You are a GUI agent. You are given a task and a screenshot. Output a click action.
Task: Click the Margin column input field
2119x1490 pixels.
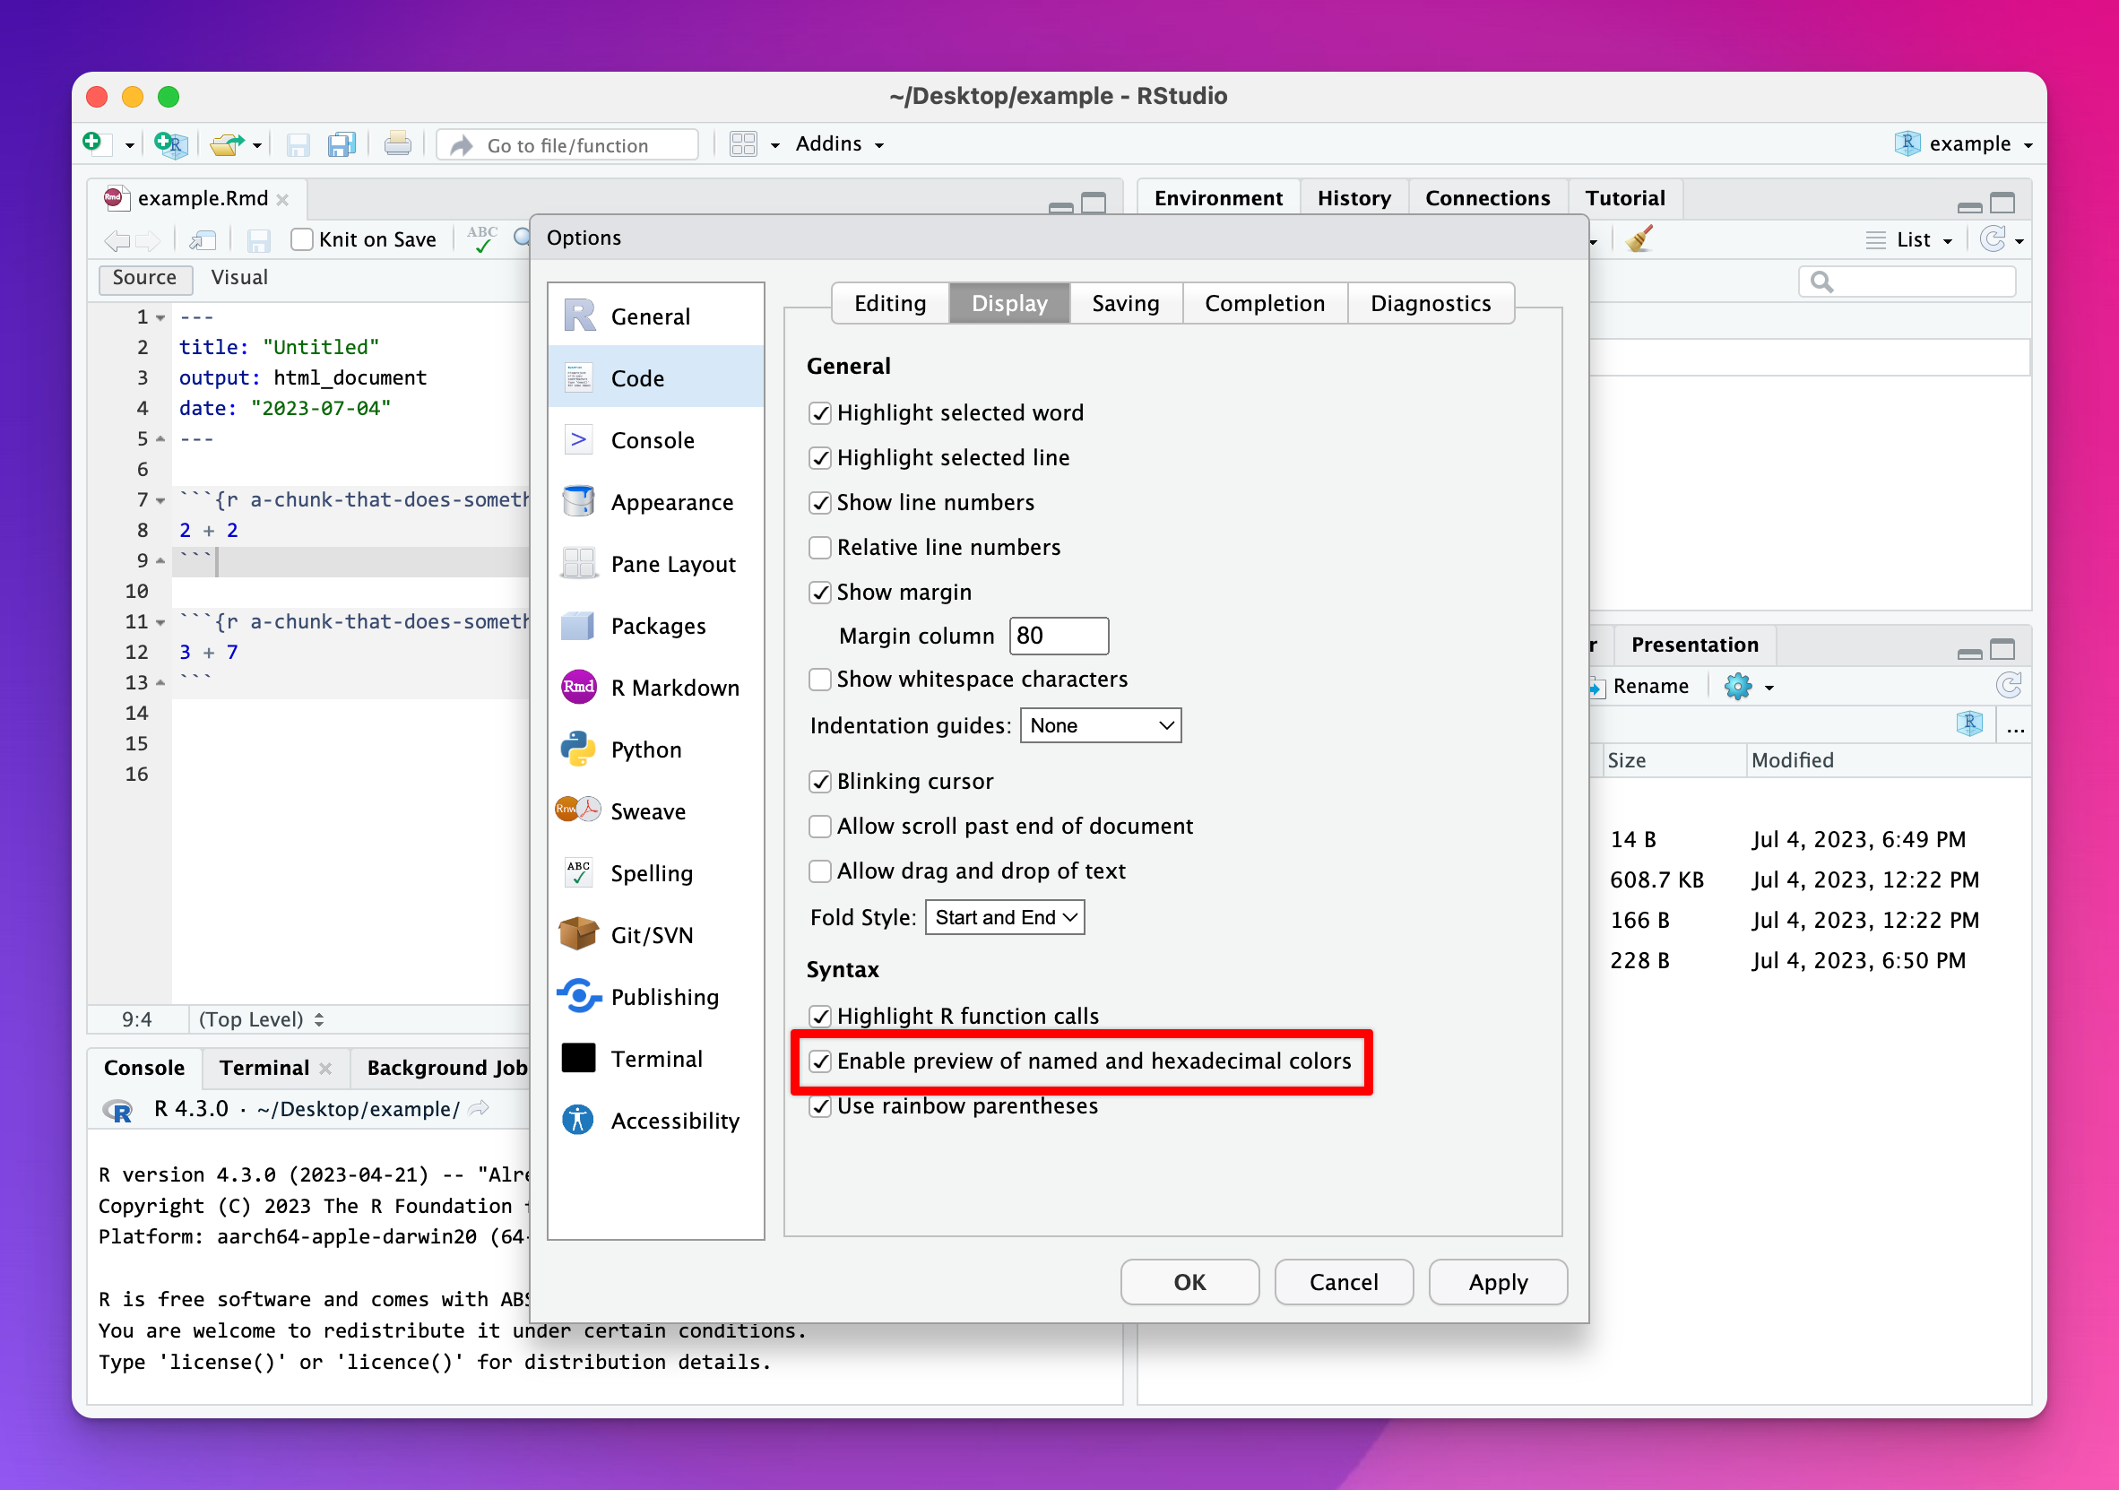1059,636
